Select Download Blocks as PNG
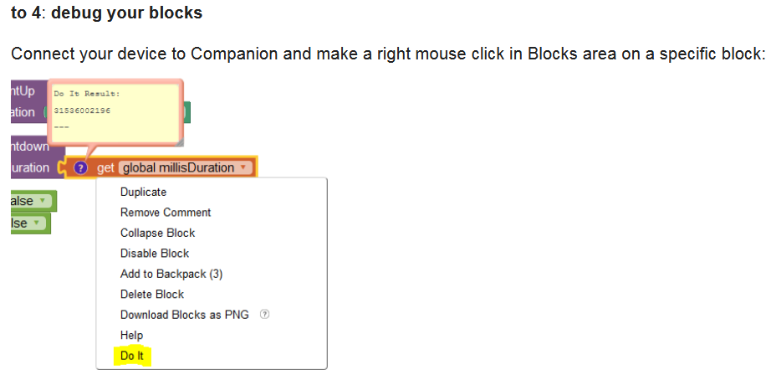The image size is (771, 380). point(185,315)
